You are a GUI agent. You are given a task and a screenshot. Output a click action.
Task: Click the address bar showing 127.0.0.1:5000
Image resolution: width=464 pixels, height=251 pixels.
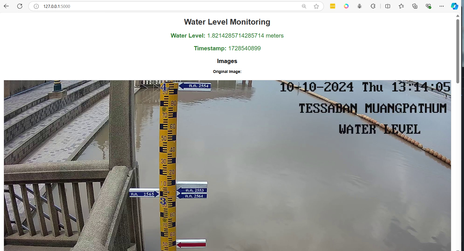point(170,6)
